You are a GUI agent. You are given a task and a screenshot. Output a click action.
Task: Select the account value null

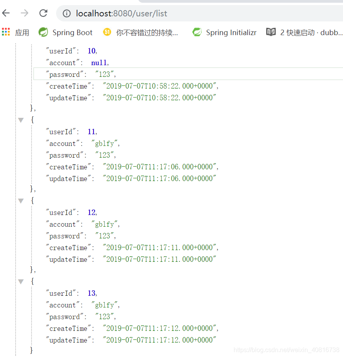[x=99, y=62]
